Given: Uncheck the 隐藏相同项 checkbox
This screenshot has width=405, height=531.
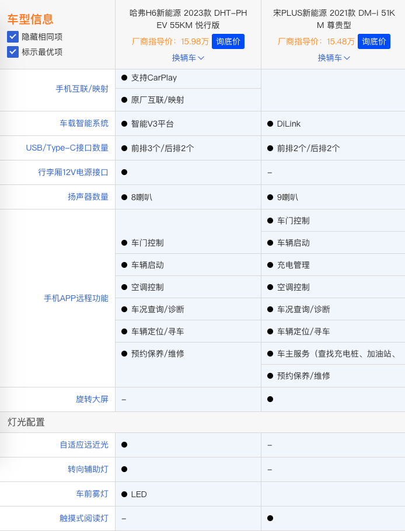Looking at the screenshot, I should (x=13, y=37).
